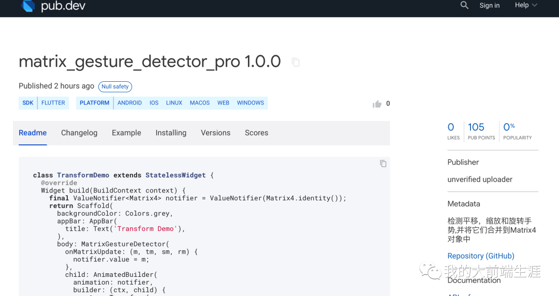Select the Readme tab
The image size is (559, 296).
[x=33, y=133]
